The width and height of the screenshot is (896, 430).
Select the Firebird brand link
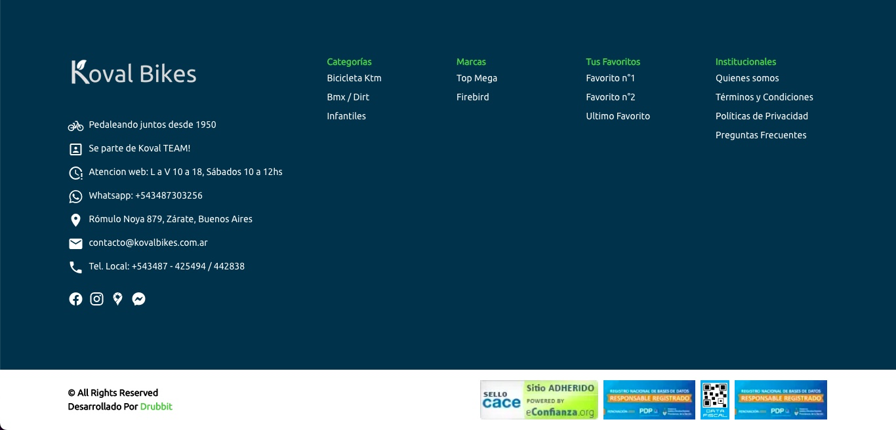coord(472,97)
